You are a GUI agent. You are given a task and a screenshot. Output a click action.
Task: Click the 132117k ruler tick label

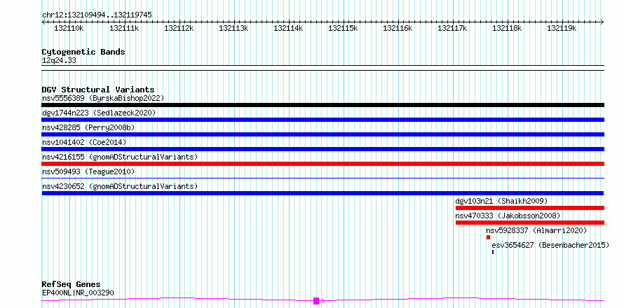[452, 28]
